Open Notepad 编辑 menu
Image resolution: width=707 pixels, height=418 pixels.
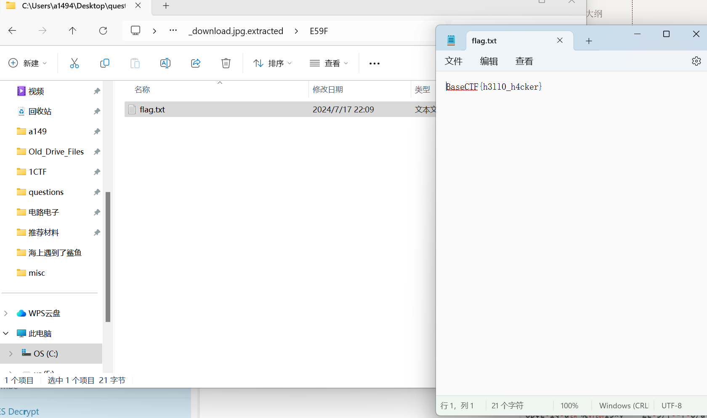coord(489,61)
